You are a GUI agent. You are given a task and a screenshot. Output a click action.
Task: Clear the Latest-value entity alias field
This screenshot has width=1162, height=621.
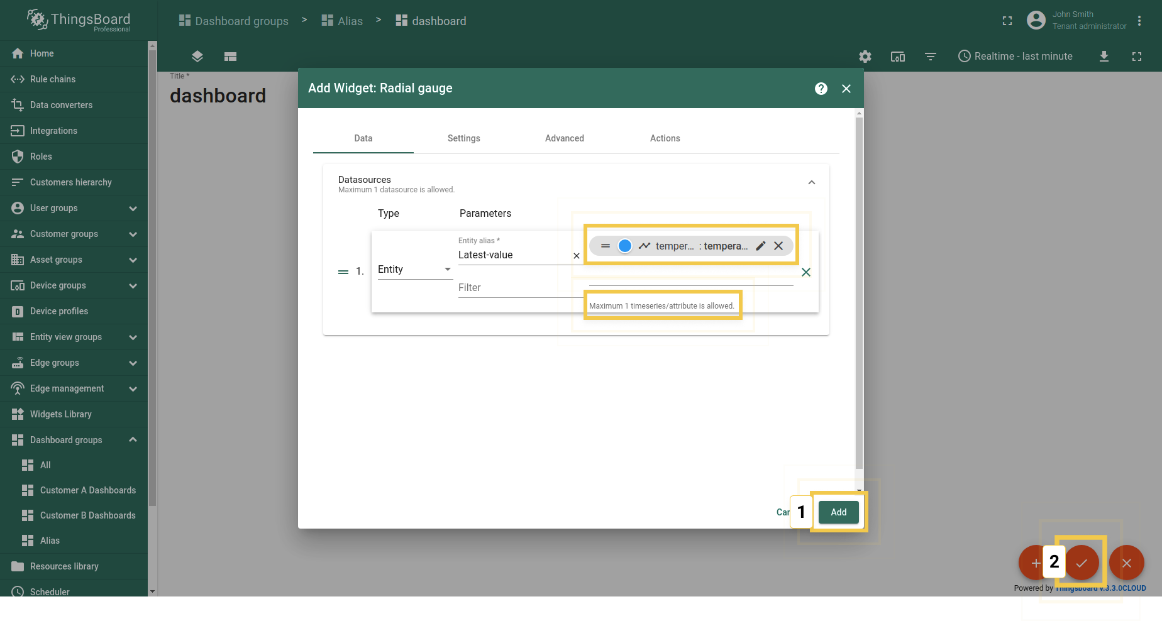coord(577,256)
